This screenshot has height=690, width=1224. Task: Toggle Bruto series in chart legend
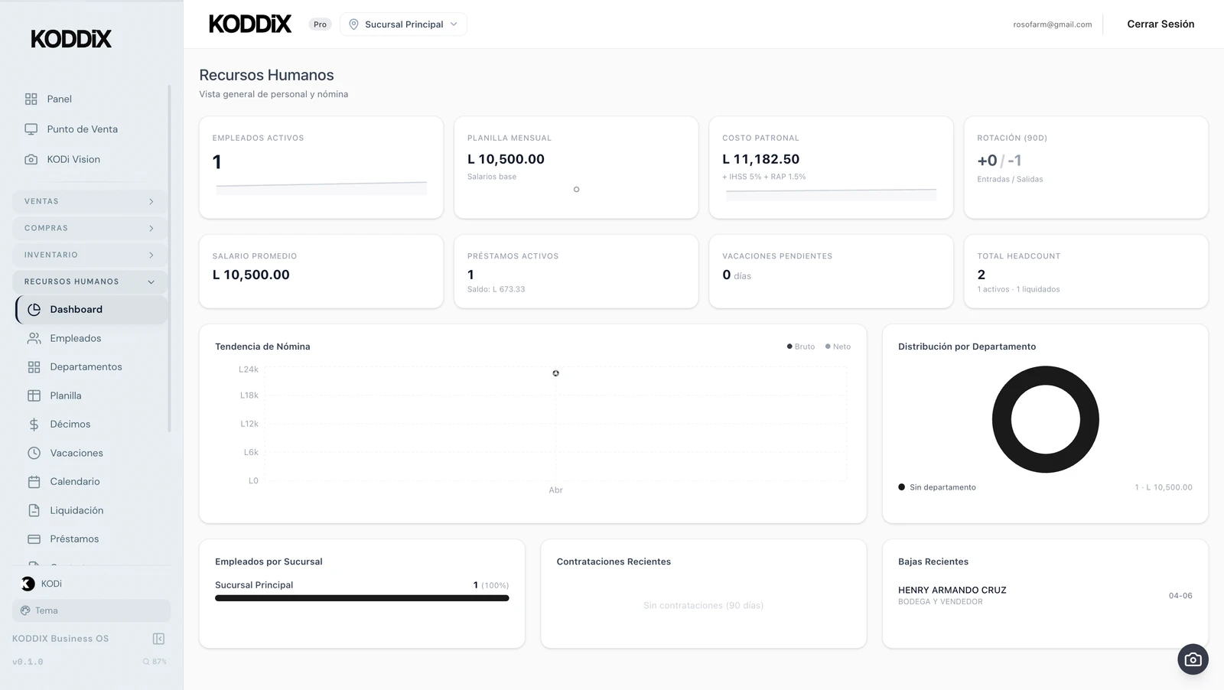pos(800,347)
